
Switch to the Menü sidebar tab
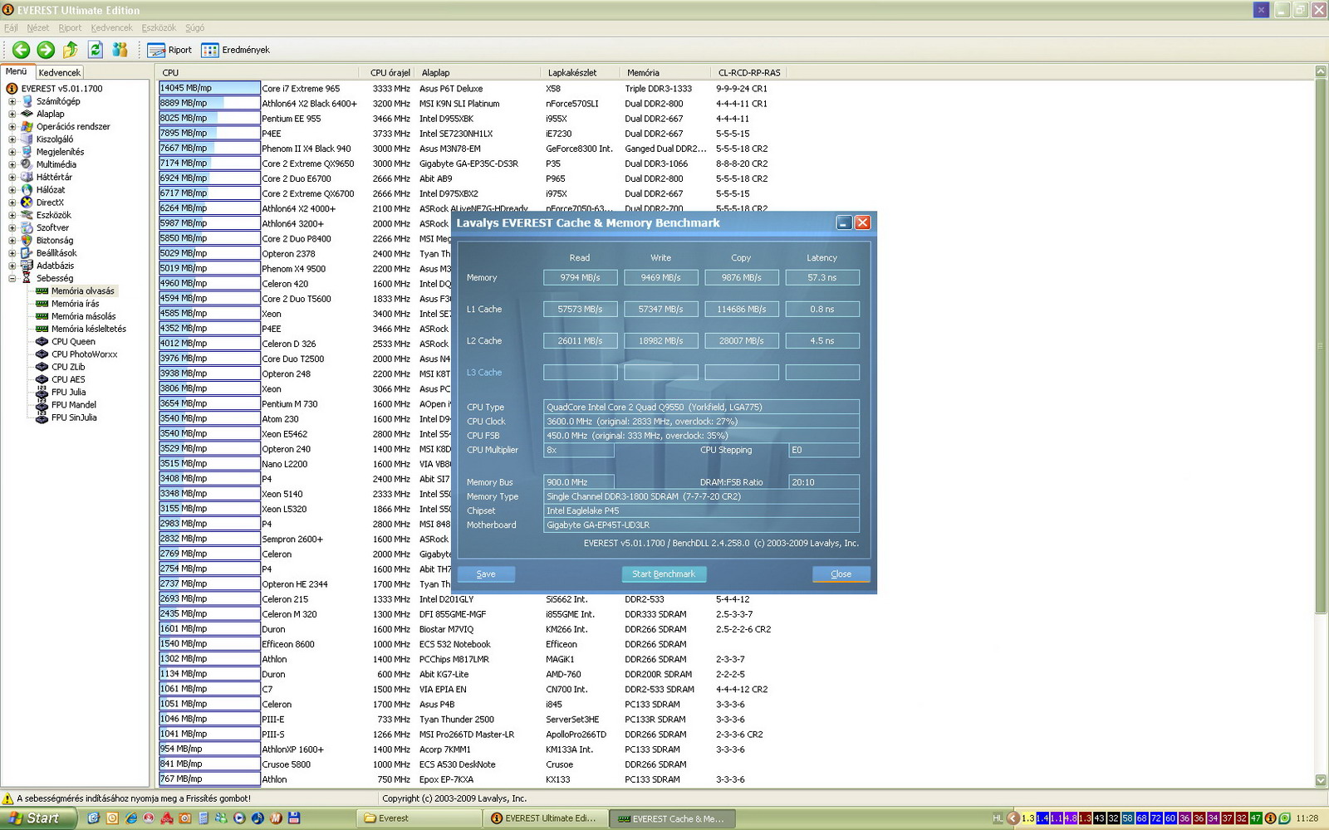pos(17,71)
